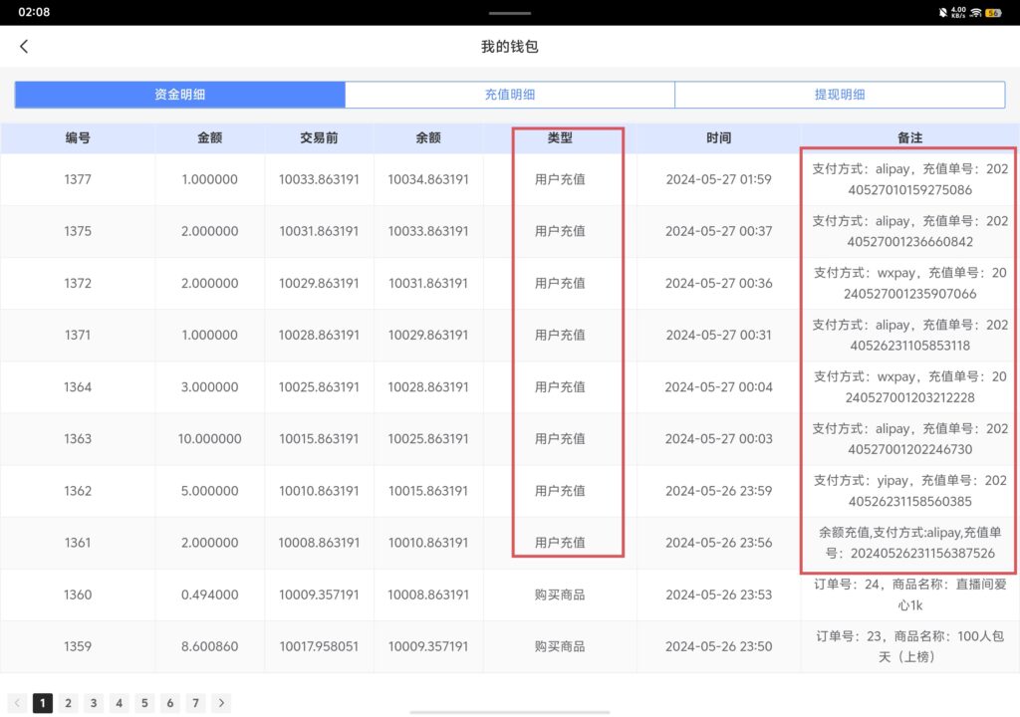The image size is (1020, 717).
Task: Select the 资金明细 tab
Action: coord(178,94)
